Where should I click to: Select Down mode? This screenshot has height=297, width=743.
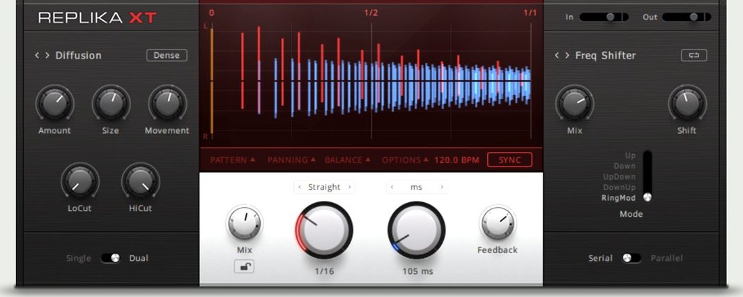pyautogui.click(x=625, y=166)
